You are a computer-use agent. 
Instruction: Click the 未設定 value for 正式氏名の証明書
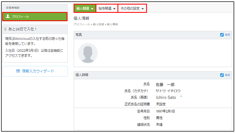pyautogui.click(x=161, y=104)
